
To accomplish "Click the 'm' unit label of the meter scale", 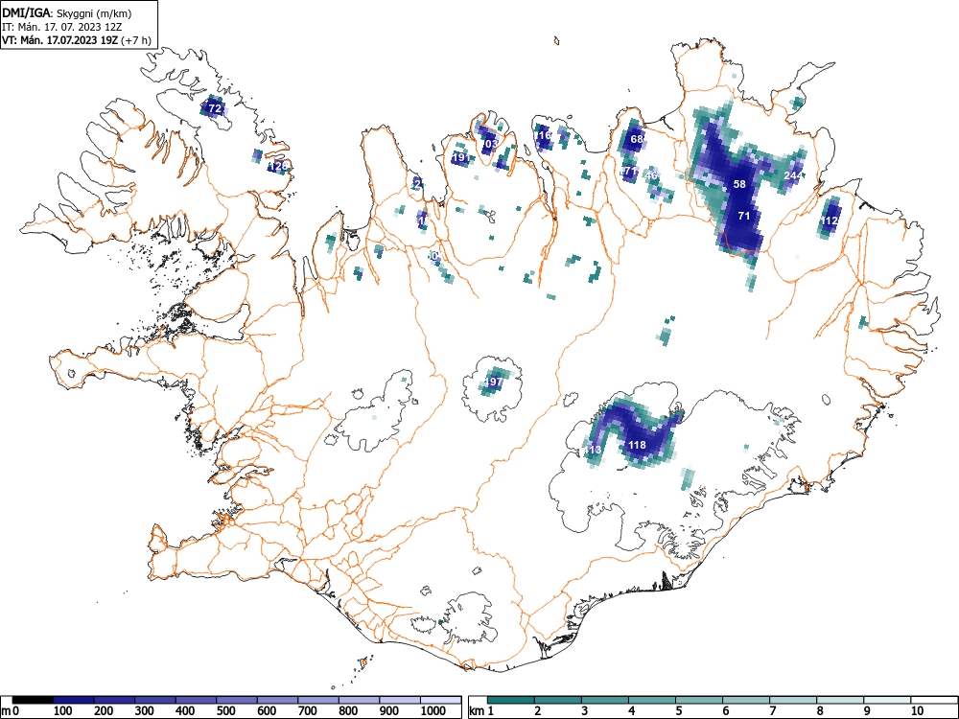I will point(6,711).
